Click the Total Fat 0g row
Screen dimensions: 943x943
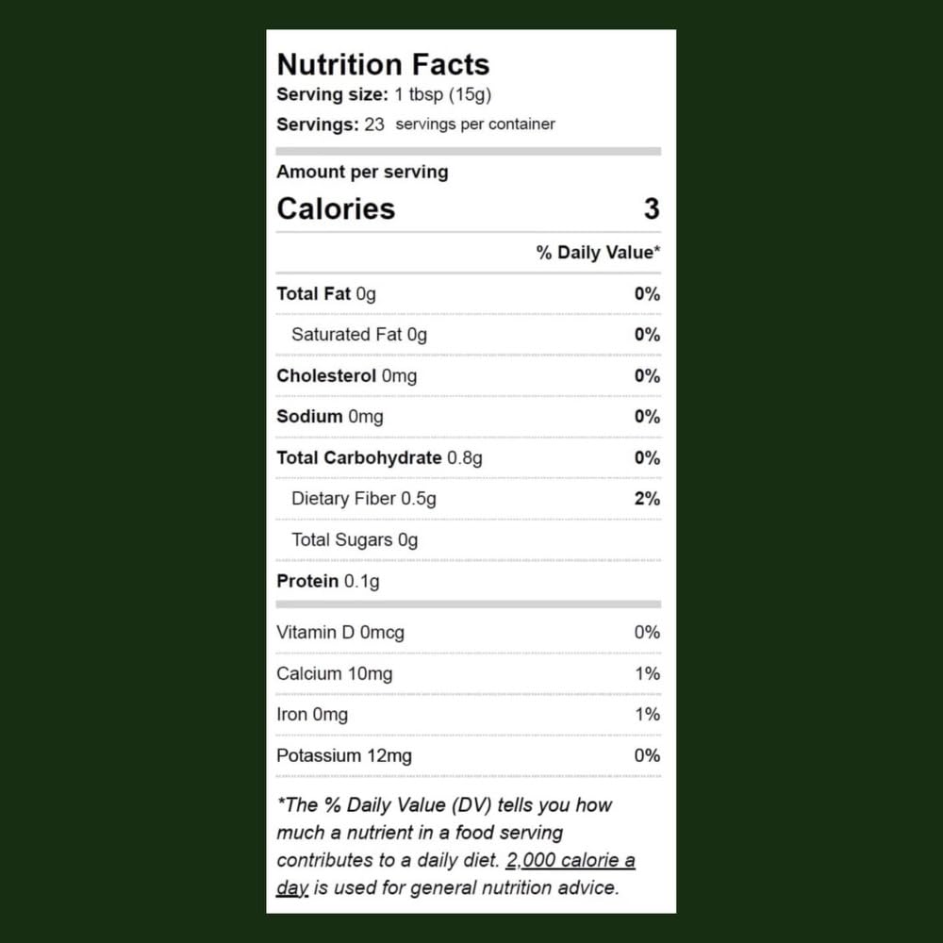[469, 294]
